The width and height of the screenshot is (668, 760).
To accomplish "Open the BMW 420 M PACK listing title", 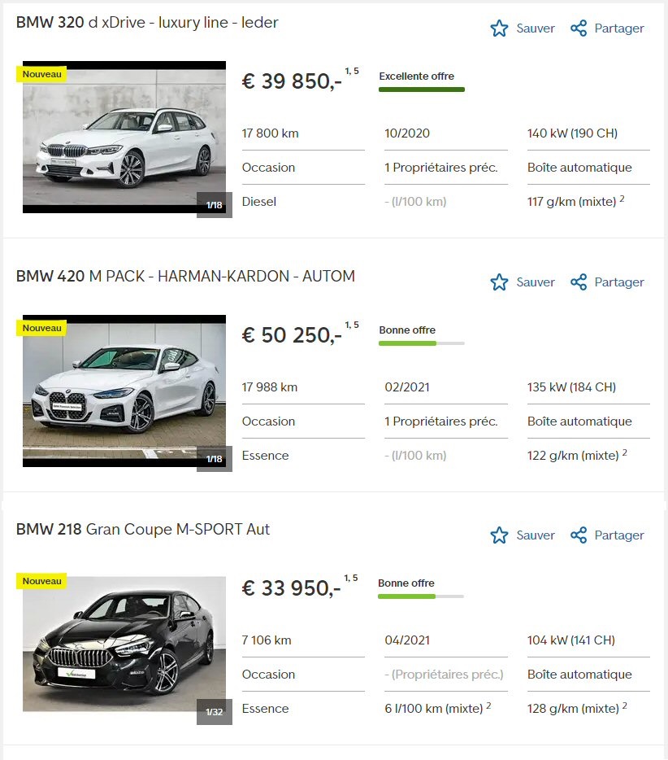I will [x=185, y=277].
